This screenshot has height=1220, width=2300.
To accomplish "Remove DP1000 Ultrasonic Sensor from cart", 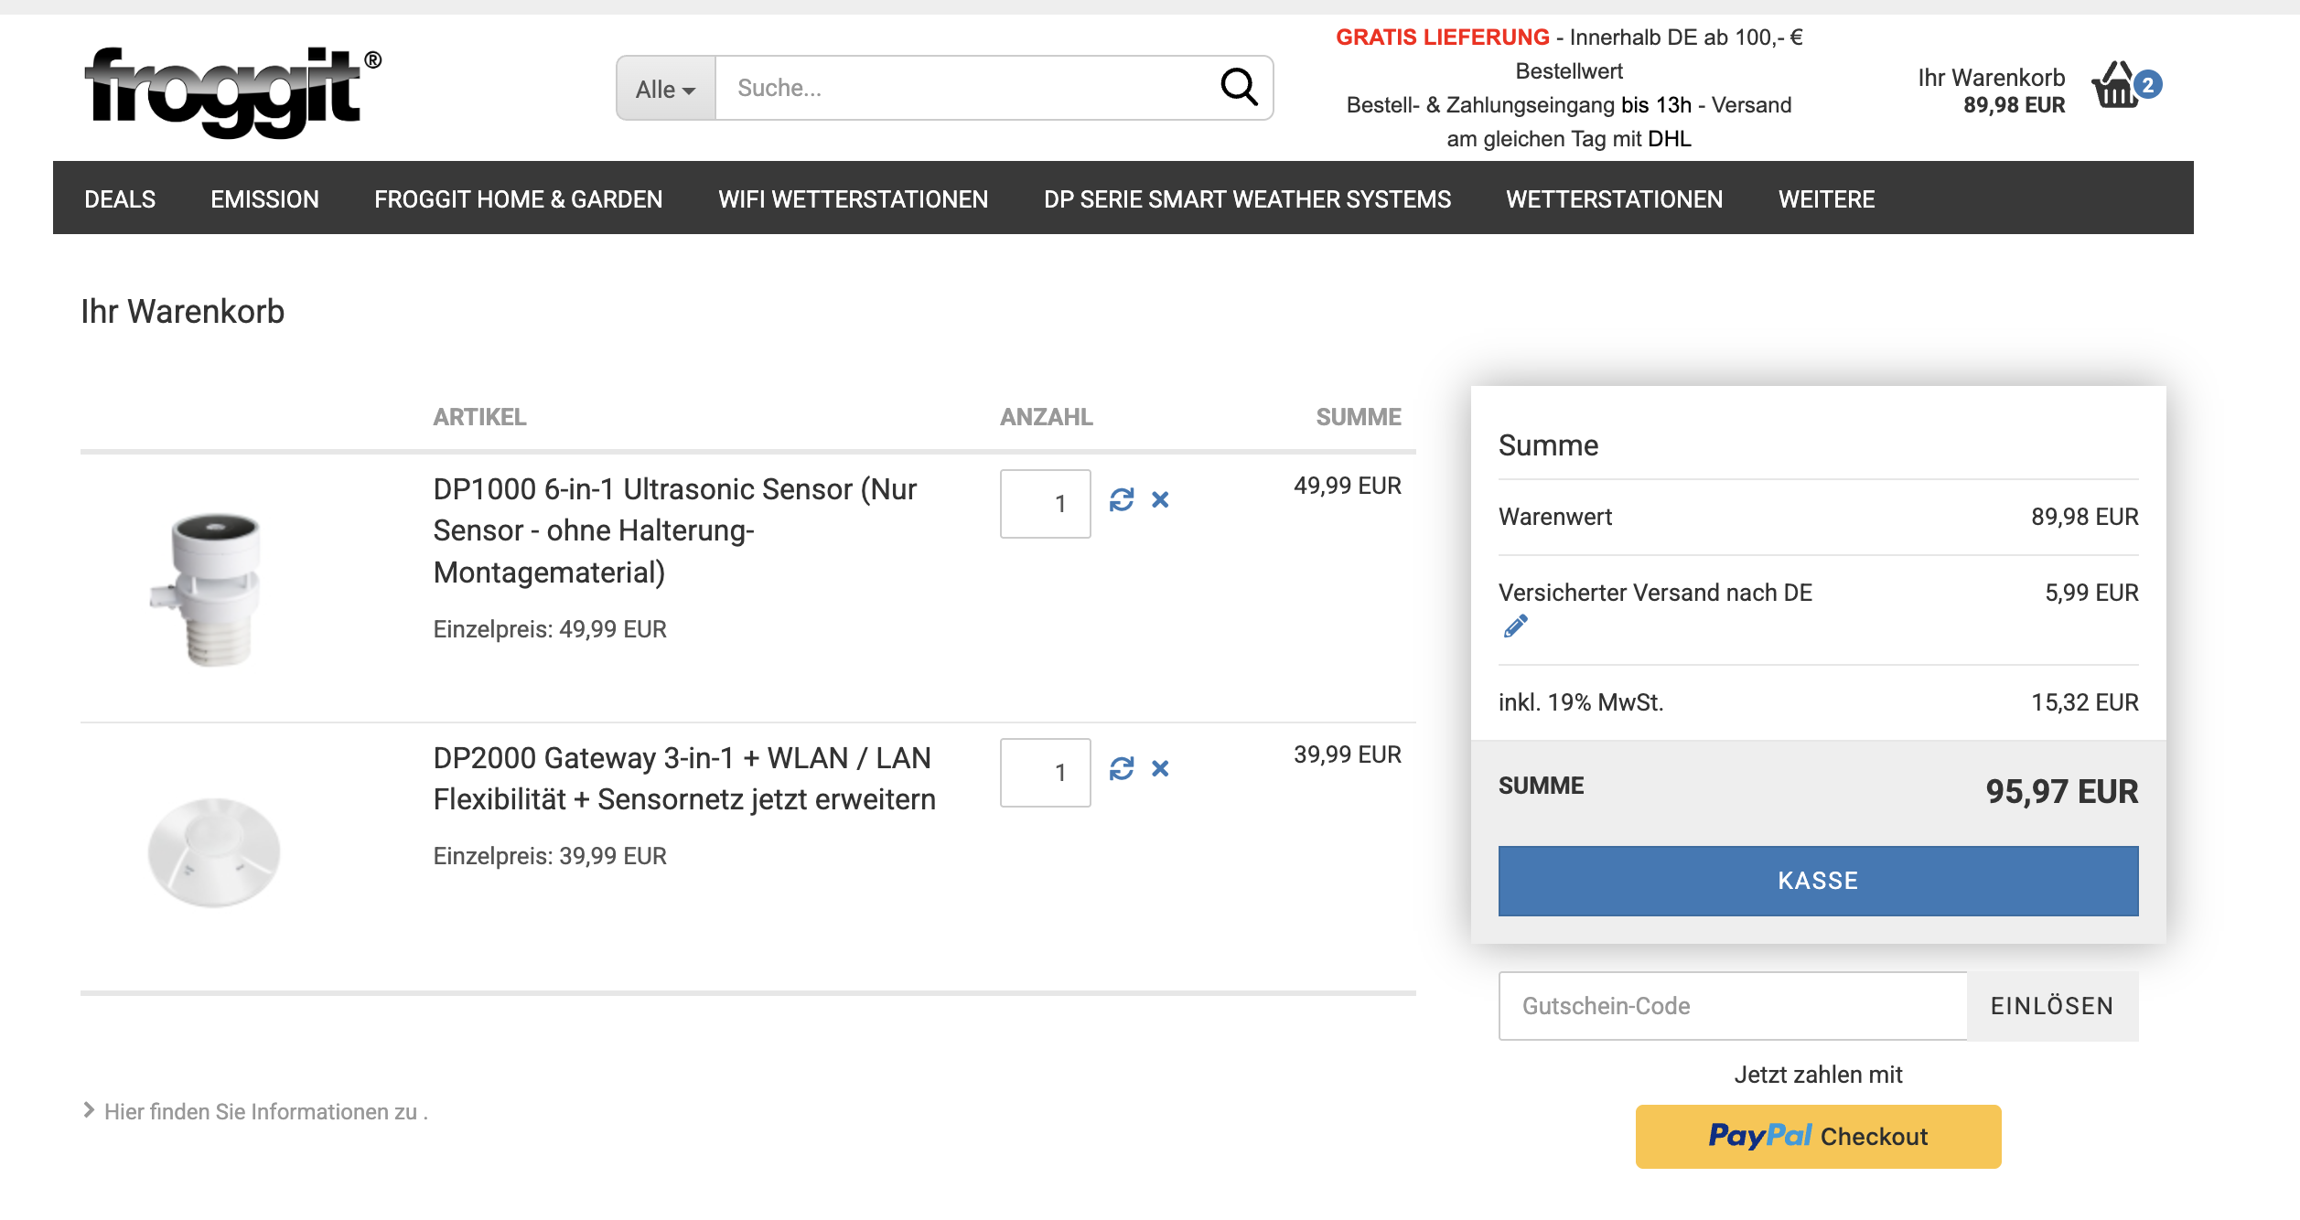I will [x=1160, y=499].
